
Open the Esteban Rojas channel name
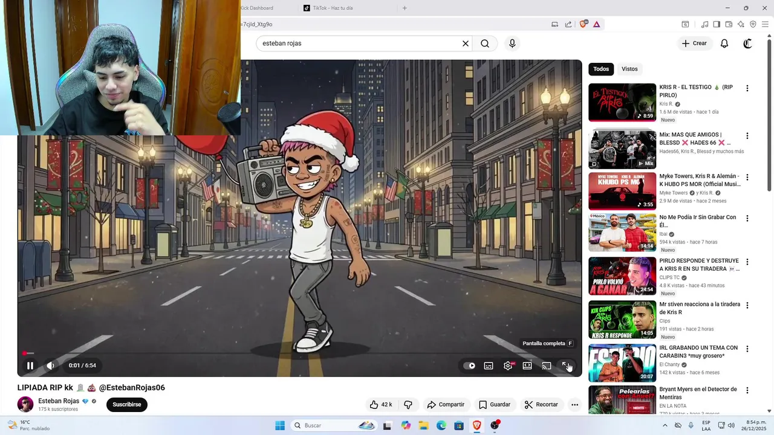[x=59, y=401]
